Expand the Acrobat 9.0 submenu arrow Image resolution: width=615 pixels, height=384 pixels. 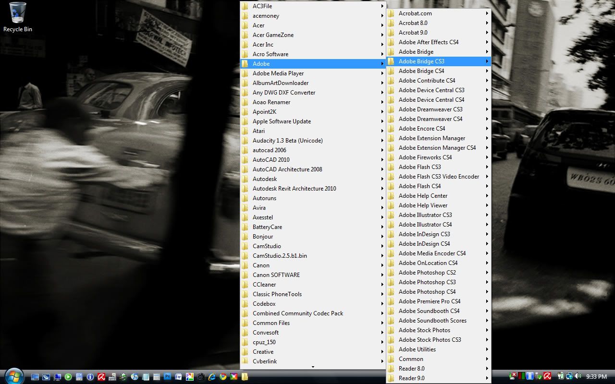tap(487, 33)
